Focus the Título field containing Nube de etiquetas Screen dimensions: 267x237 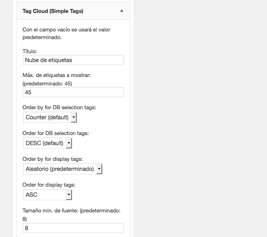pyautogui.click(x=73, y=60)
